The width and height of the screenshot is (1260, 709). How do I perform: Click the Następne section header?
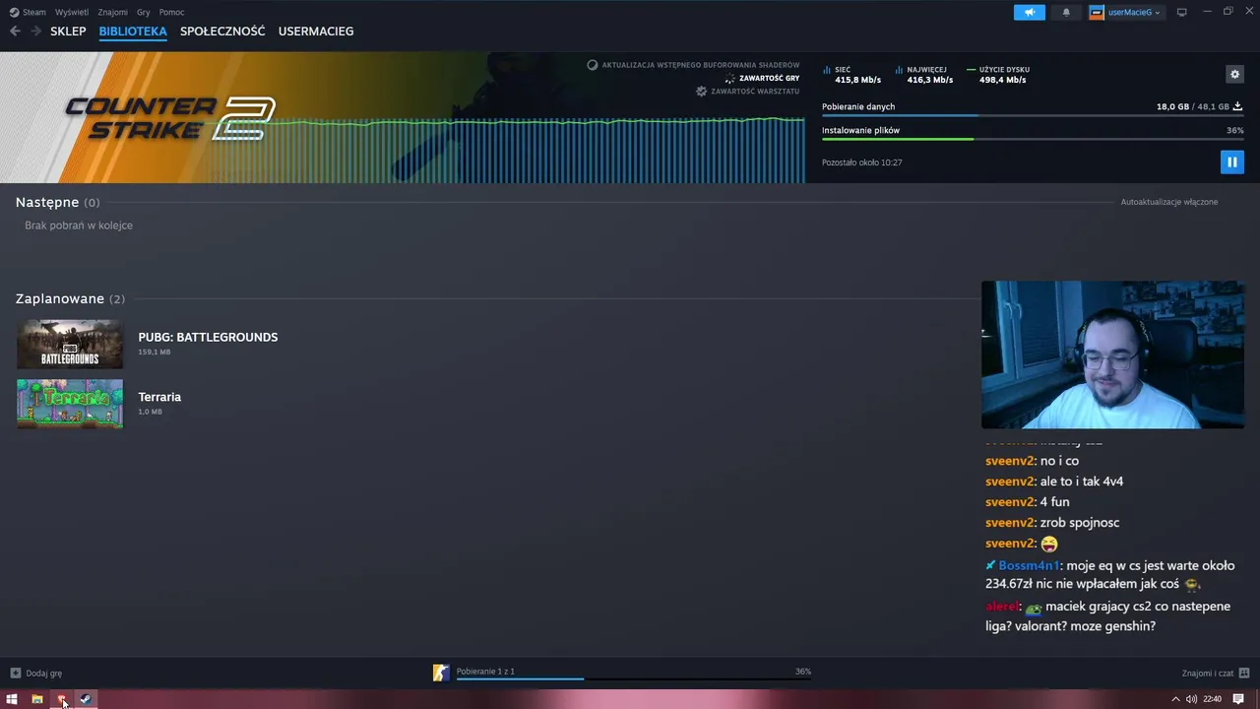pos(57,202)
